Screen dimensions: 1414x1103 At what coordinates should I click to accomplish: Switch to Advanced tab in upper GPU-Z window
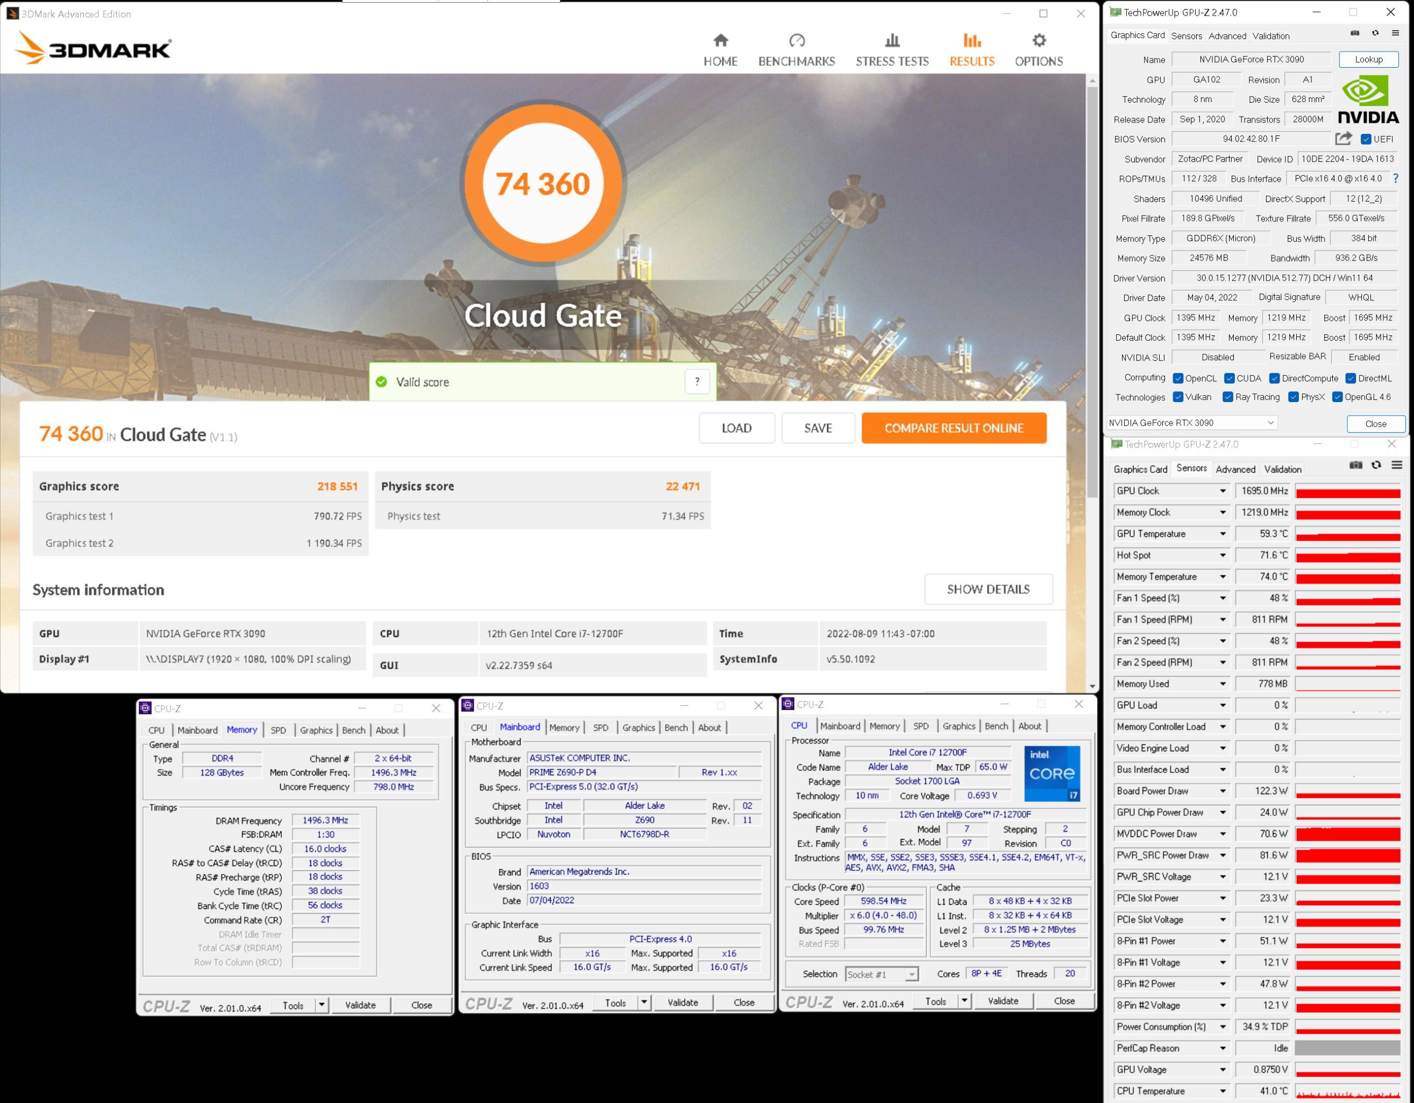(x=1227, y=36)
